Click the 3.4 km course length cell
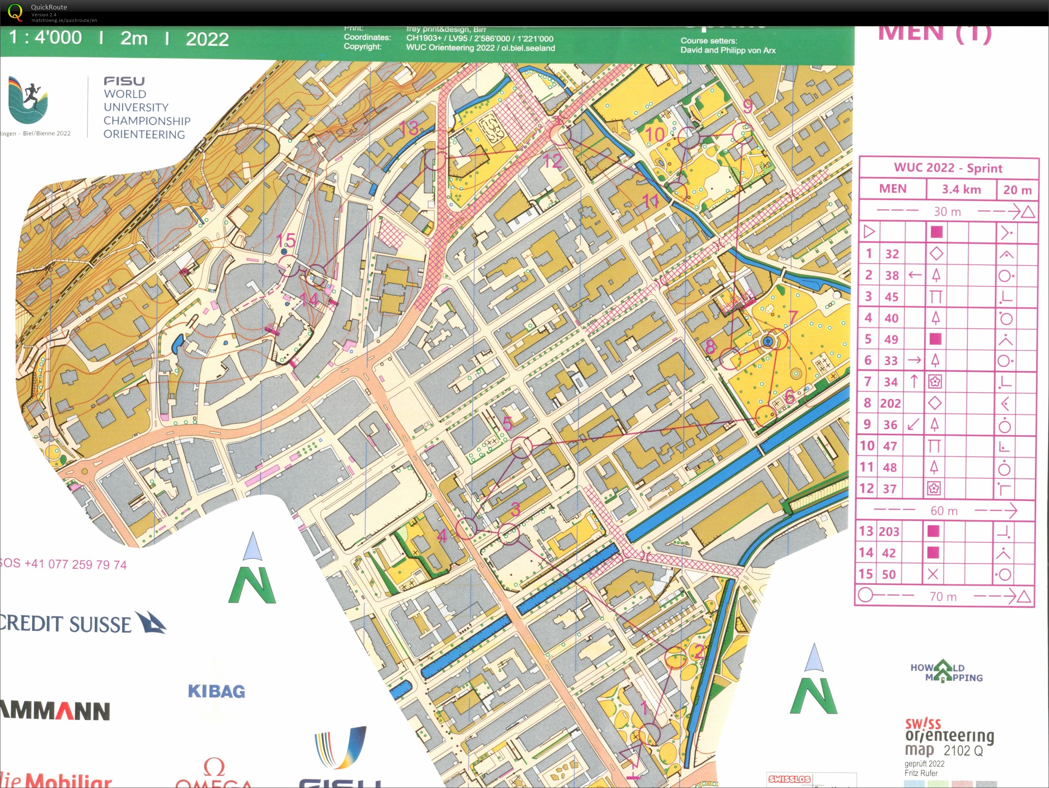 (961, 190)
